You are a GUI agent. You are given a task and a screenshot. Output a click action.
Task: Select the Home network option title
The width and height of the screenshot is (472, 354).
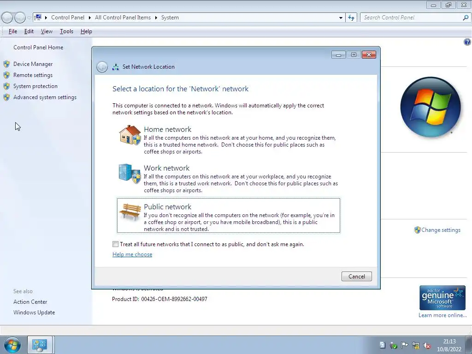tap(167, 130)
